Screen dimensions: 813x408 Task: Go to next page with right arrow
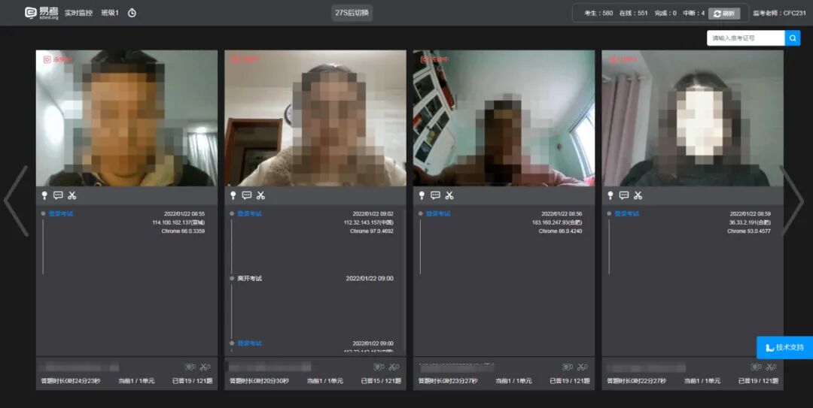[x=791, y=201]
